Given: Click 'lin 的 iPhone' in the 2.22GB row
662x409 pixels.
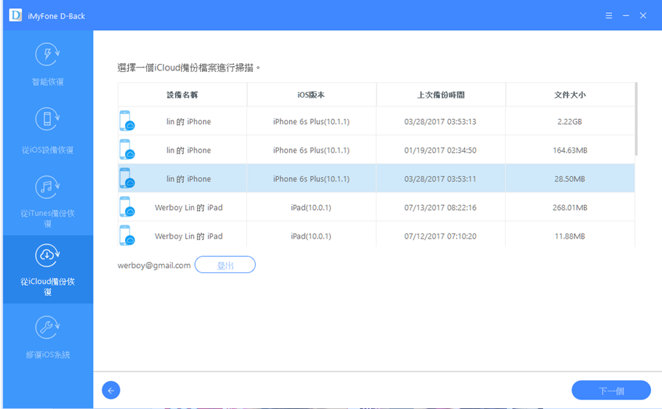Looking at the screenshot, I should [x=188, y=121].
